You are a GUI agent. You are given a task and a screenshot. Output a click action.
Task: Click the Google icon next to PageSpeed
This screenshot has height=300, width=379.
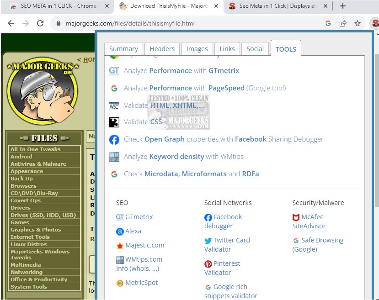click(x=114, y=88)
